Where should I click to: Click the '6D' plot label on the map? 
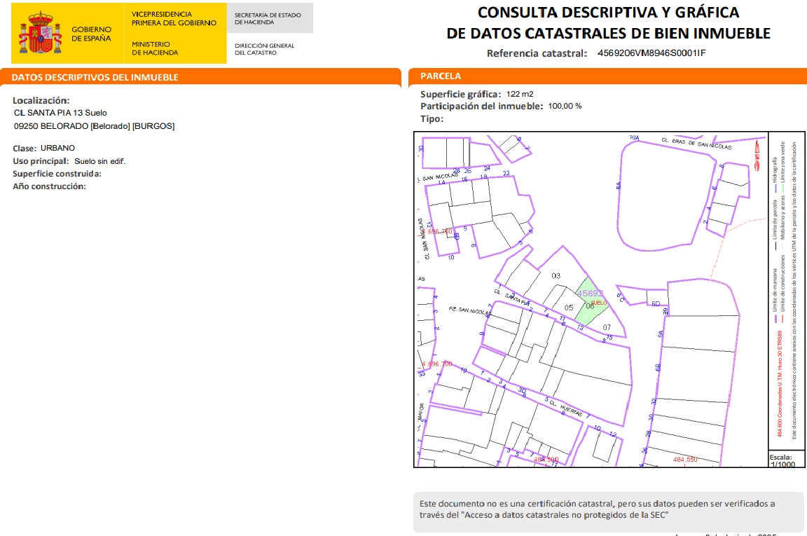pyautogui.click(x=656, y=304)
